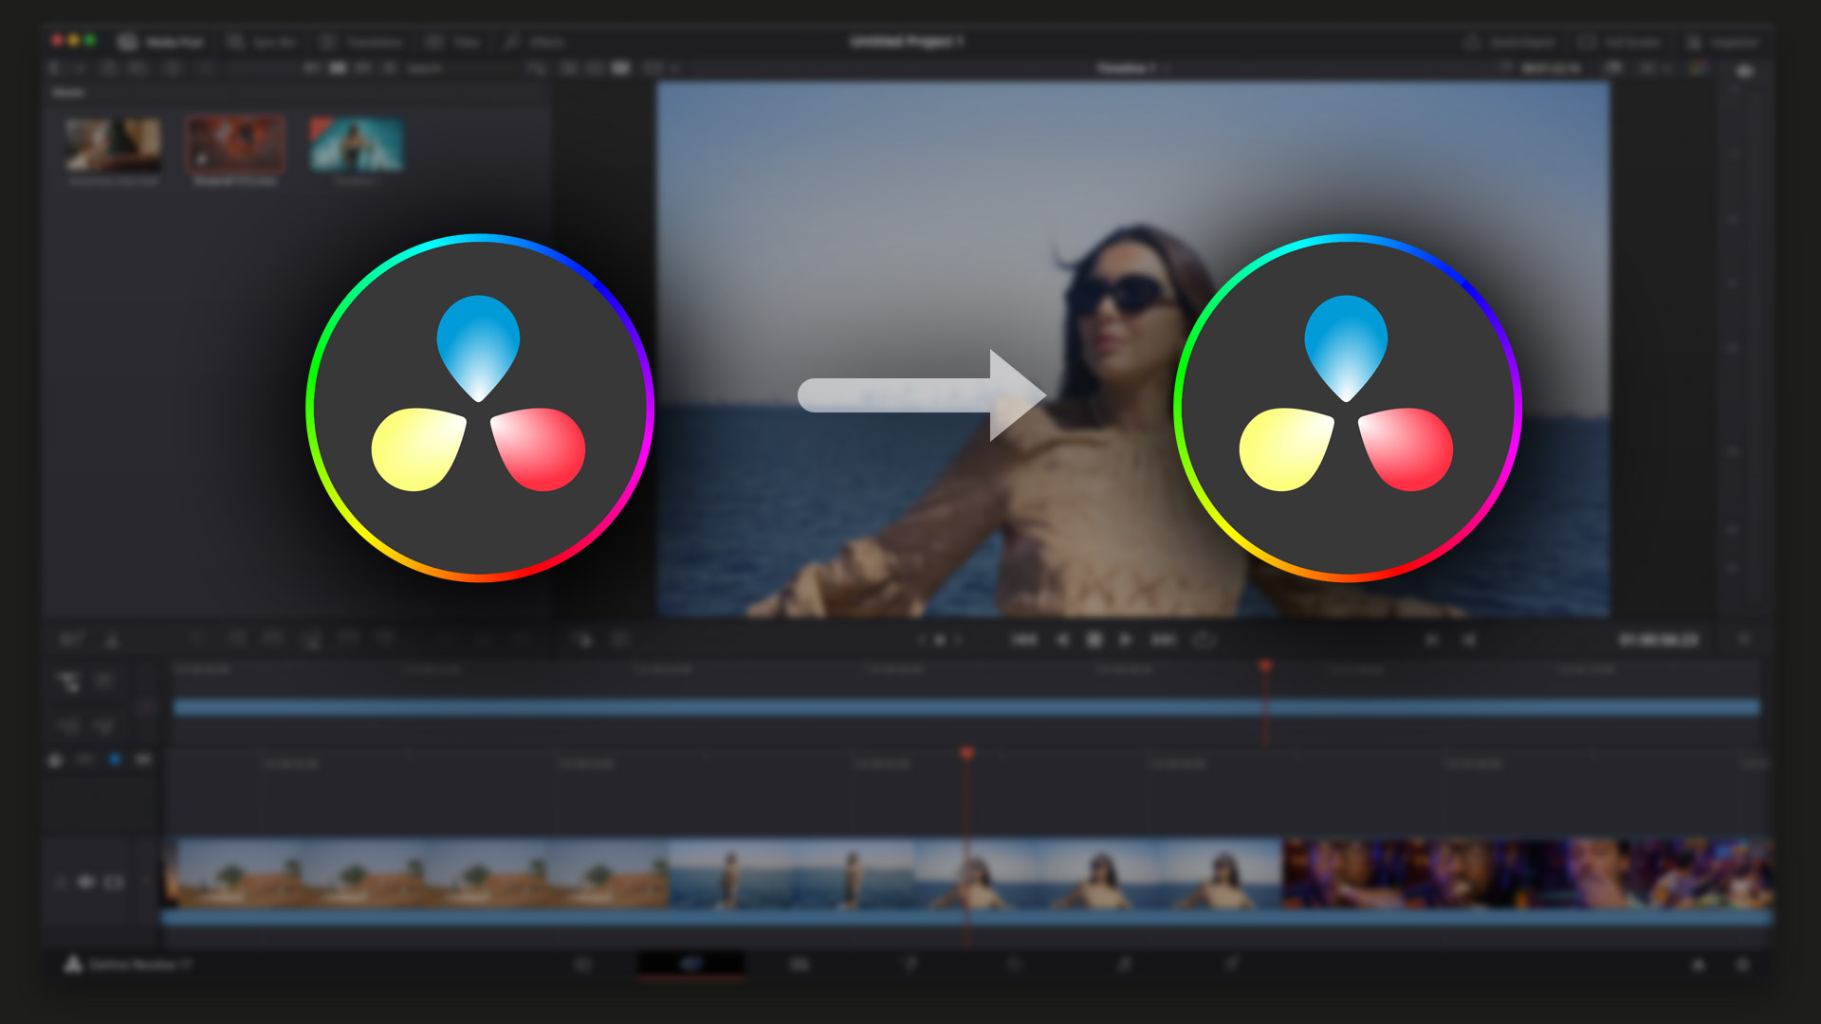The height and width of the screenshot is (1024, 1821).
Task: Open the Effects panel
Action: tap(535, 42)
